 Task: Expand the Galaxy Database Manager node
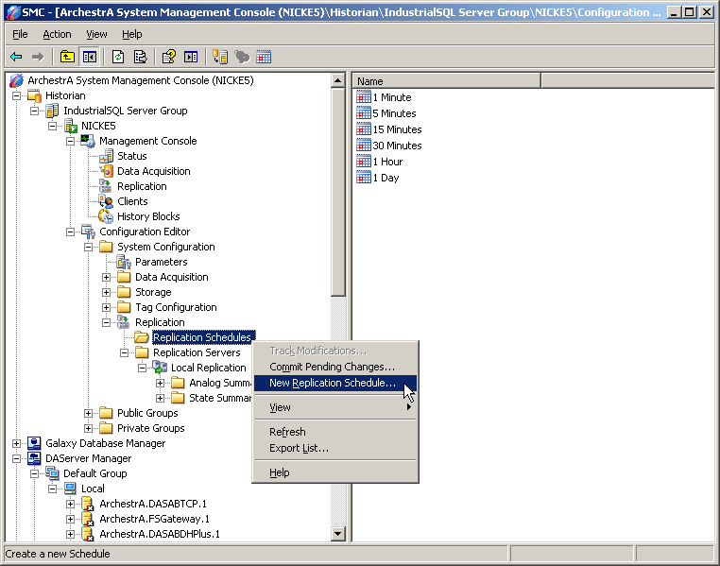tap(16, 443)
